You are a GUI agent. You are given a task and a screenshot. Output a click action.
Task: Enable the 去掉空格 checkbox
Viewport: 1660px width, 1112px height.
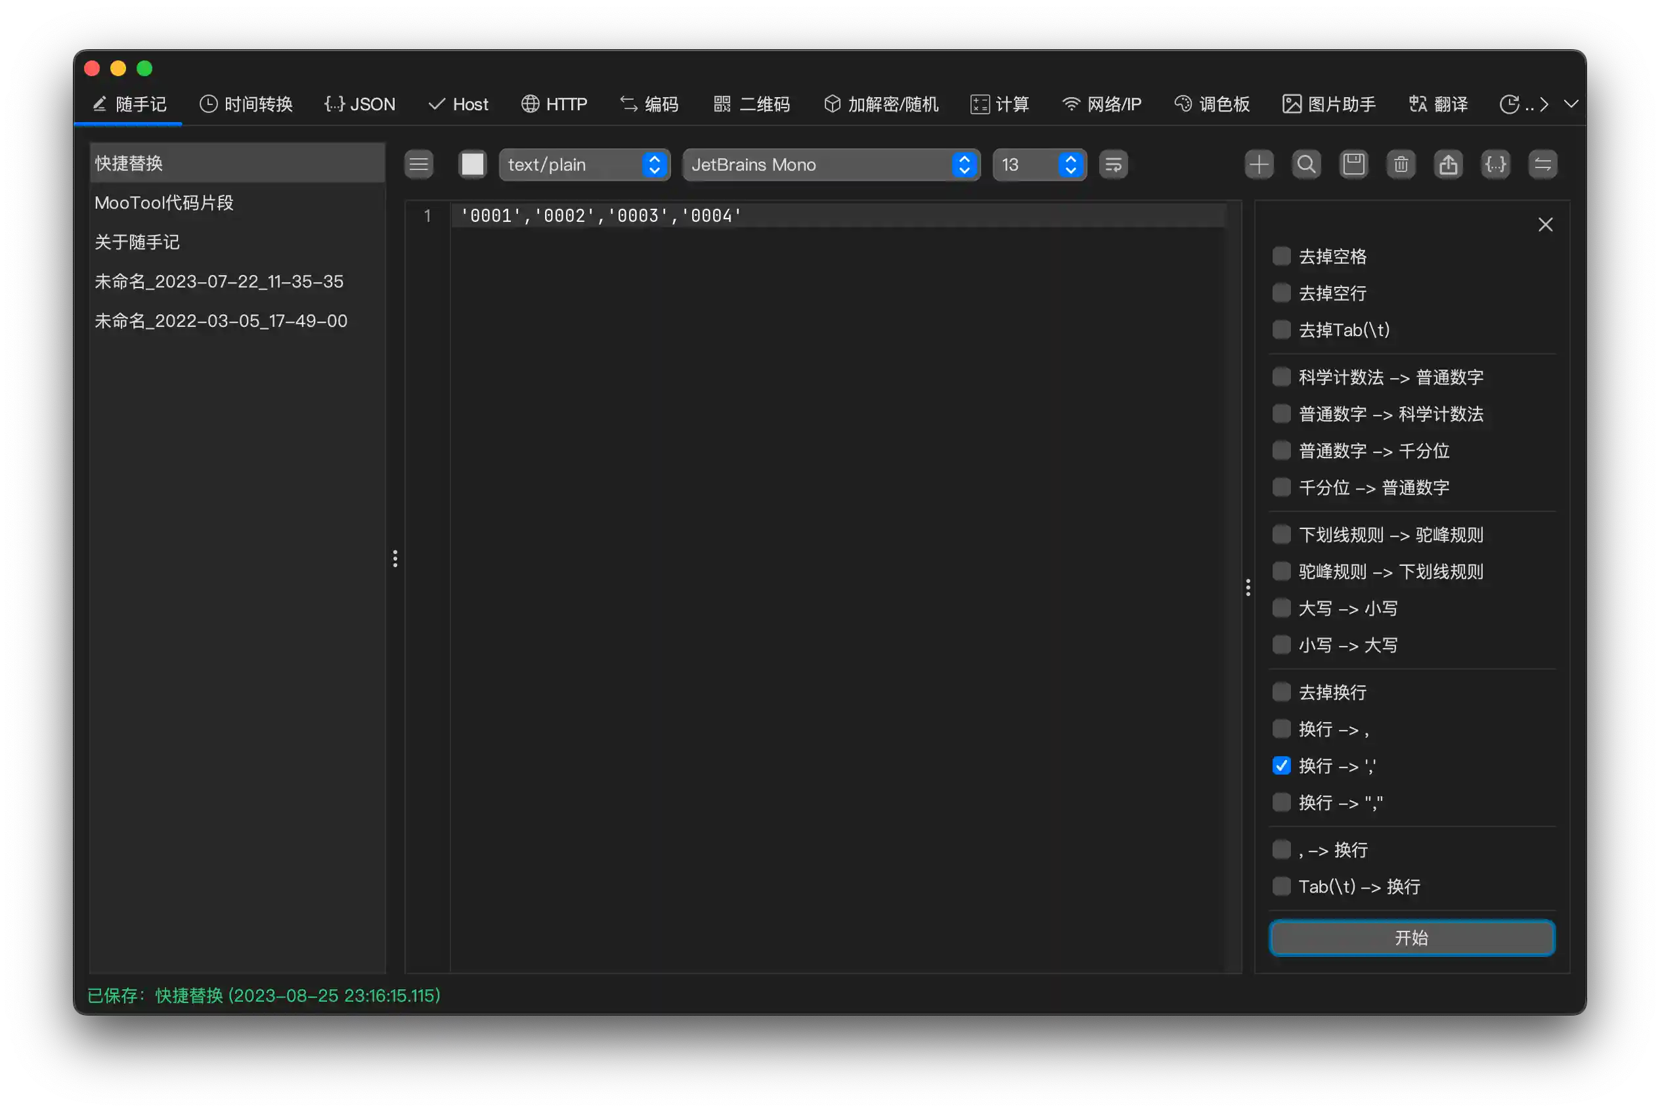[x=1281, y=256]
